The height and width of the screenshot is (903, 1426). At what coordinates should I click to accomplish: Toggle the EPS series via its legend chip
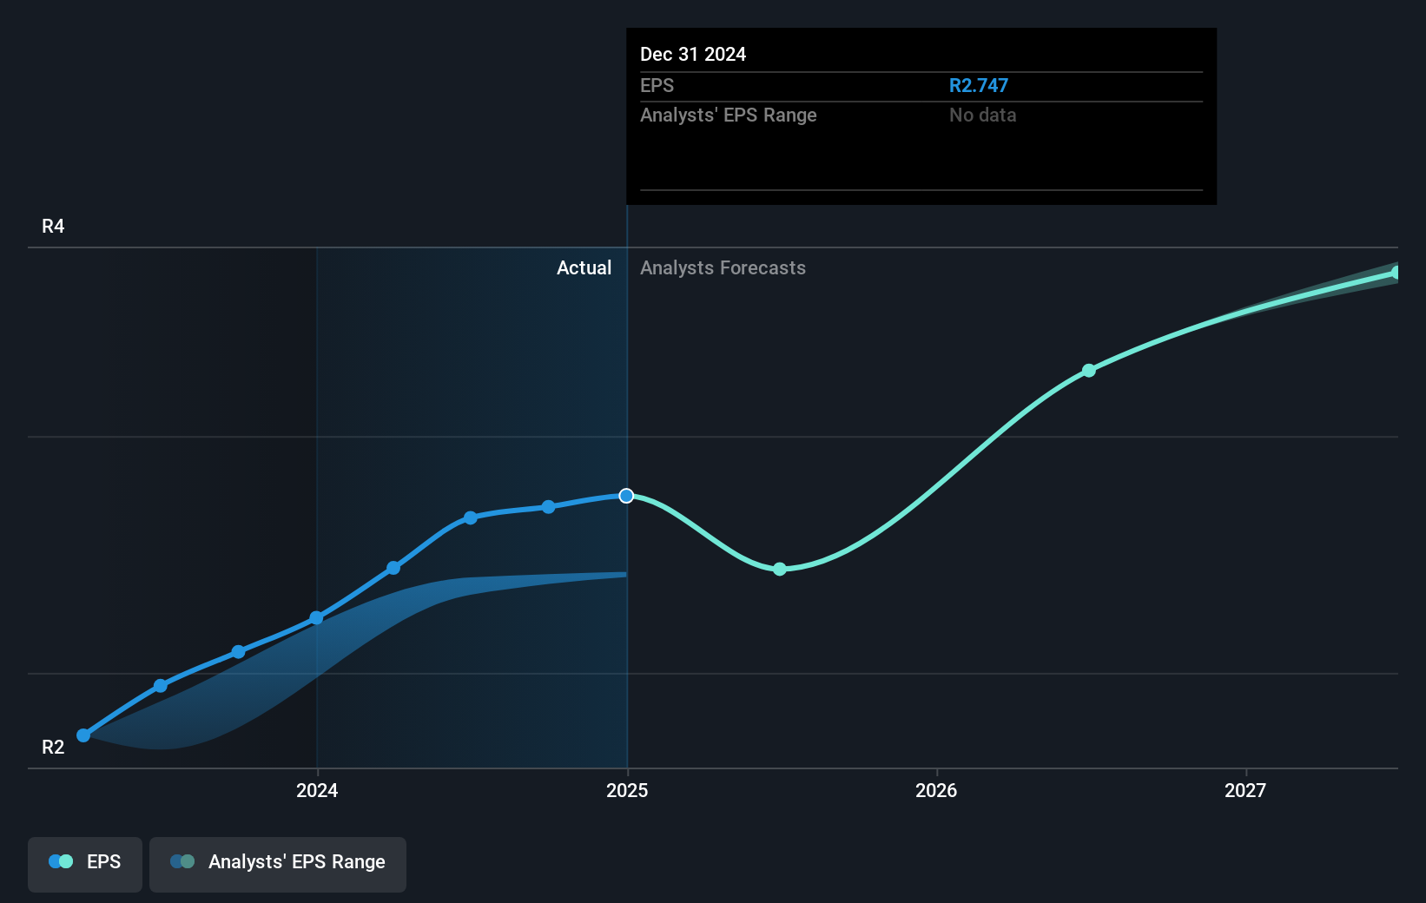click(x=84, y=864)
